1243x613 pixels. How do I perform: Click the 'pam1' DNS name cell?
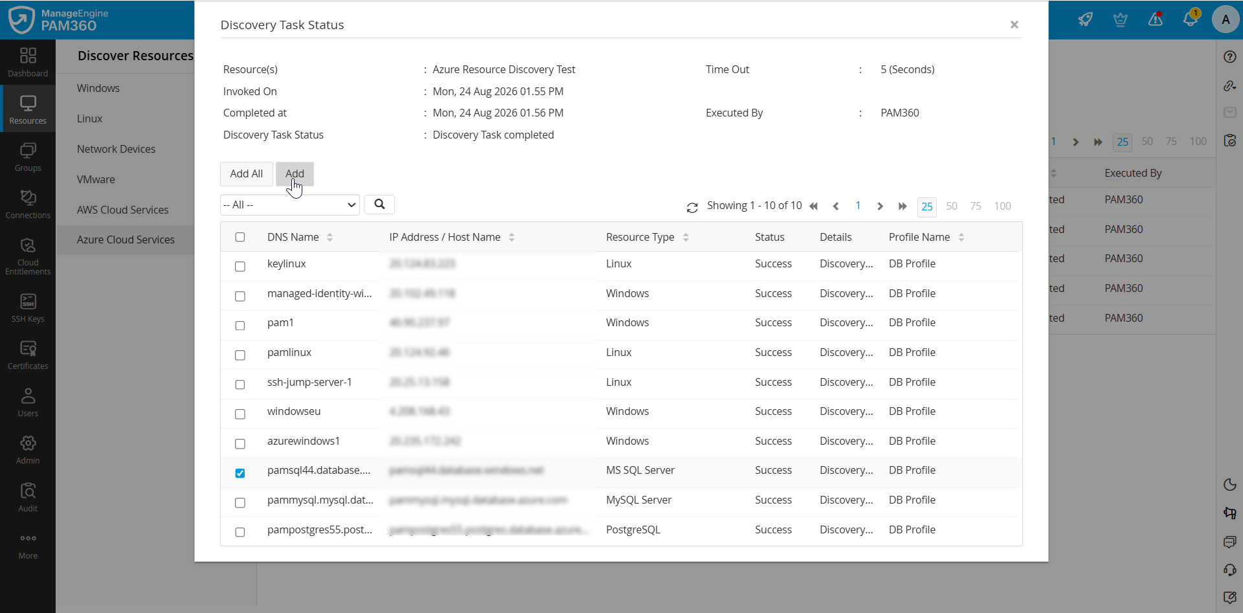tap(280, 322)
